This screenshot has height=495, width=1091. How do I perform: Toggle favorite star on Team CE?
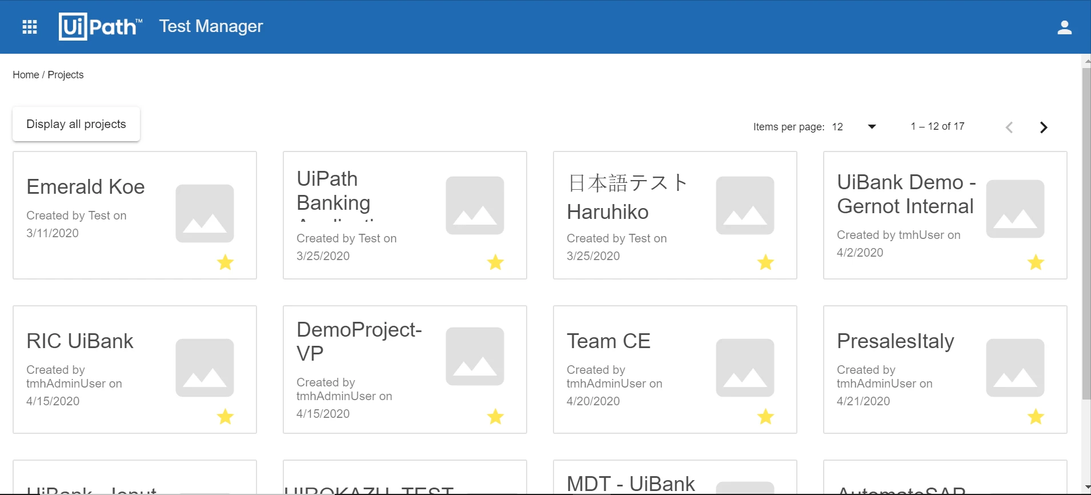pyautogui.click(x=766, y=417)
